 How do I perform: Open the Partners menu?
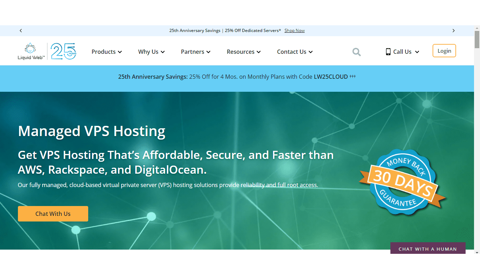(x=196, y=52)
